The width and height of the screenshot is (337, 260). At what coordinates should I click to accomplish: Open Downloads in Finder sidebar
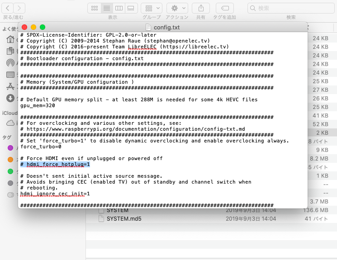point(10,98)
